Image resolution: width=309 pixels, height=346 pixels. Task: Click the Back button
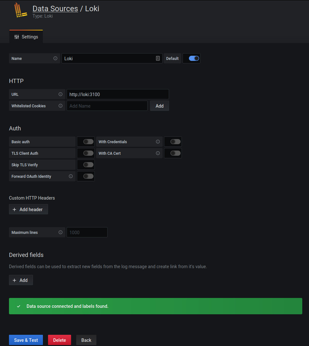pos(86,340)
